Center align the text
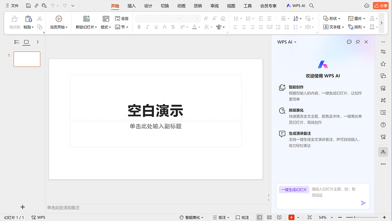This screenshot has height=221, width=392. click(x=244, y=27)
